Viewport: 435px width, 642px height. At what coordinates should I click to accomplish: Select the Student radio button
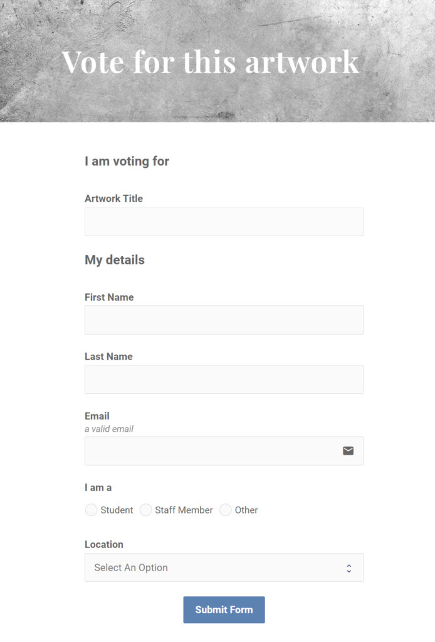(x=91, y=510)
